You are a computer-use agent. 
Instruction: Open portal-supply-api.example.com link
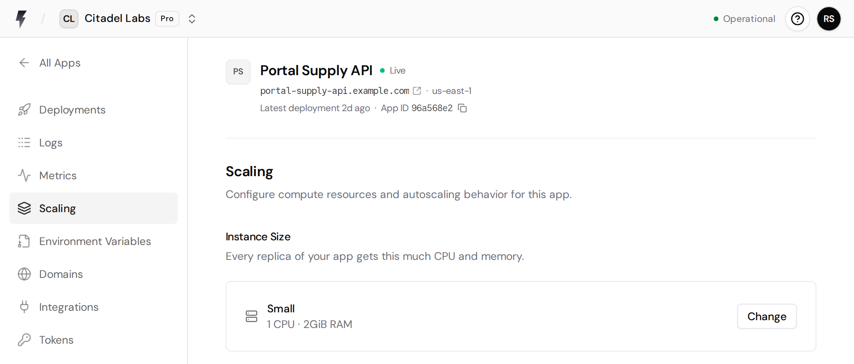click(335, 91)
